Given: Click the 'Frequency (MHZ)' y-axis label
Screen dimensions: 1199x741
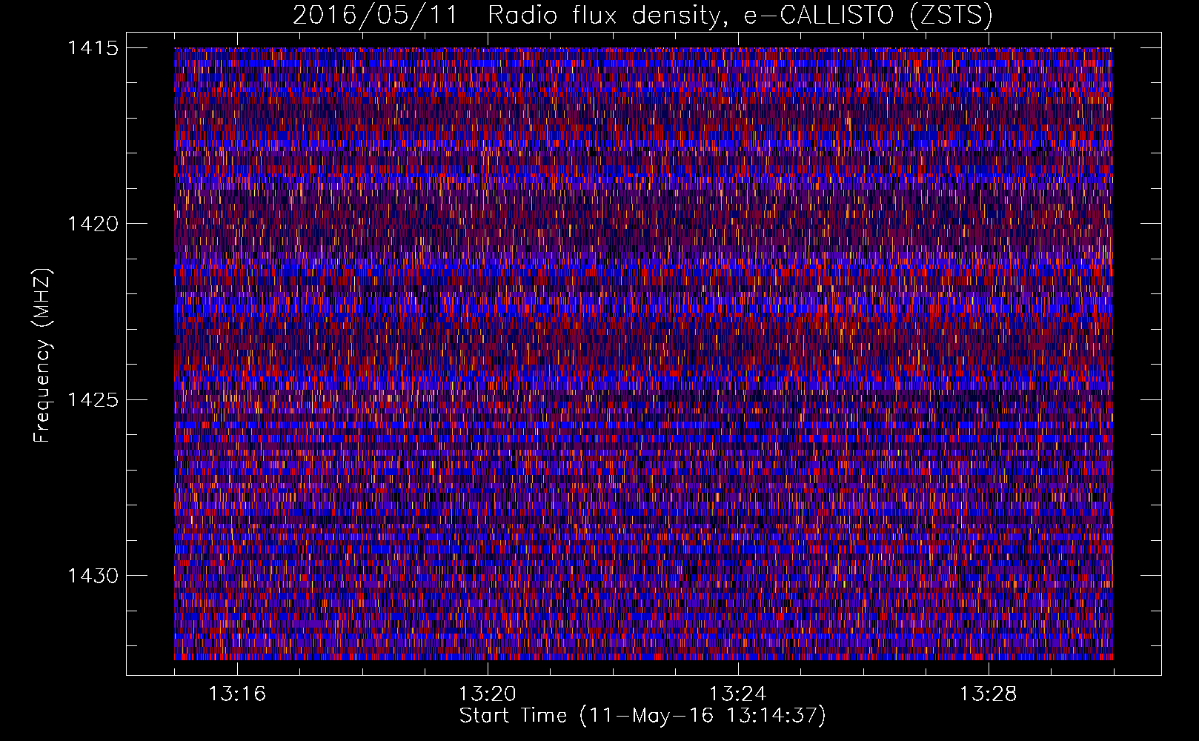Looking at the screenshot, I should coord(42,356).
